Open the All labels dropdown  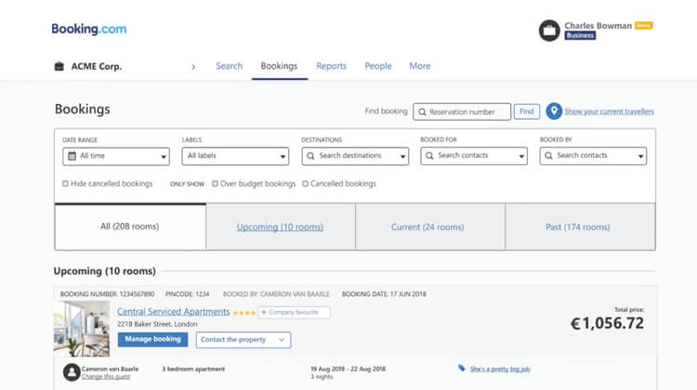pos(235,156)
